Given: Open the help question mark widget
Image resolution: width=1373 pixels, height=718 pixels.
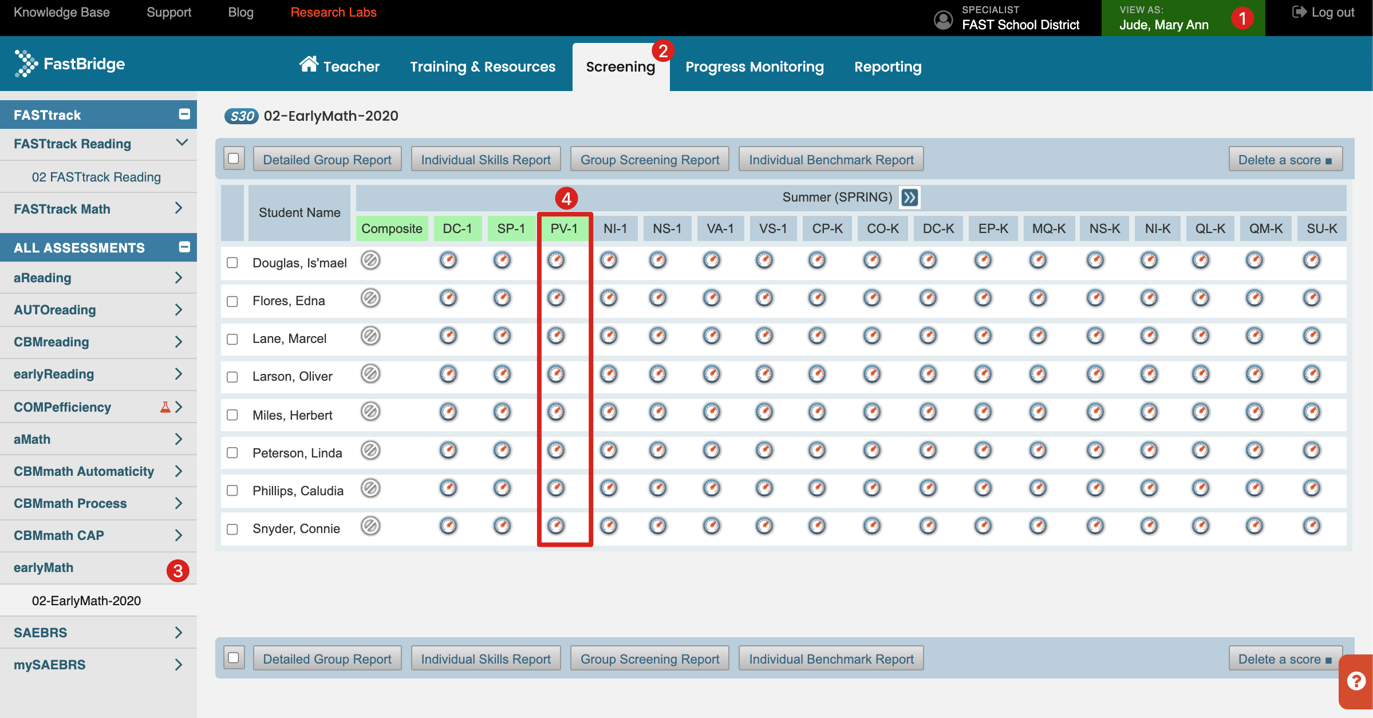Looking at the screenshot, I should (x=1356, y=681).
